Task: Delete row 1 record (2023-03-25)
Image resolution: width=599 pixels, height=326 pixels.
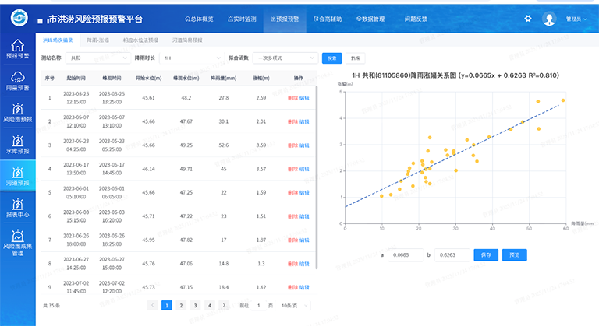Action: click(x=292, y=98)
